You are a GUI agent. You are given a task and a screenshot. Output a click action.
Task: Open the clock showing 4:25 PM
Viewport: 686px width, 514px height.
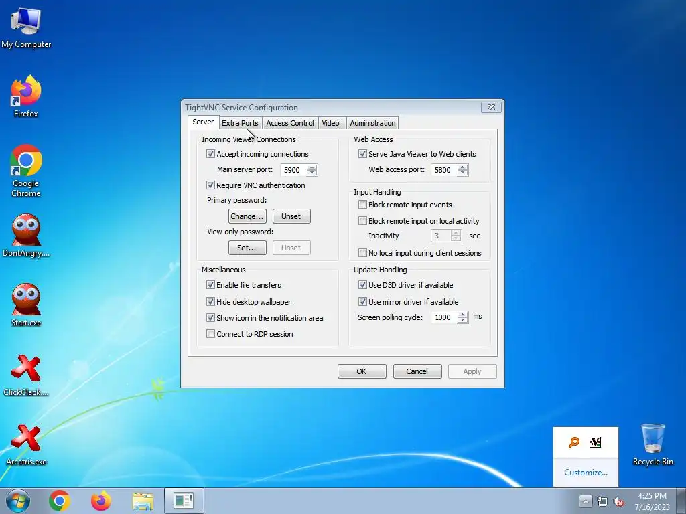tap(652, 501)
